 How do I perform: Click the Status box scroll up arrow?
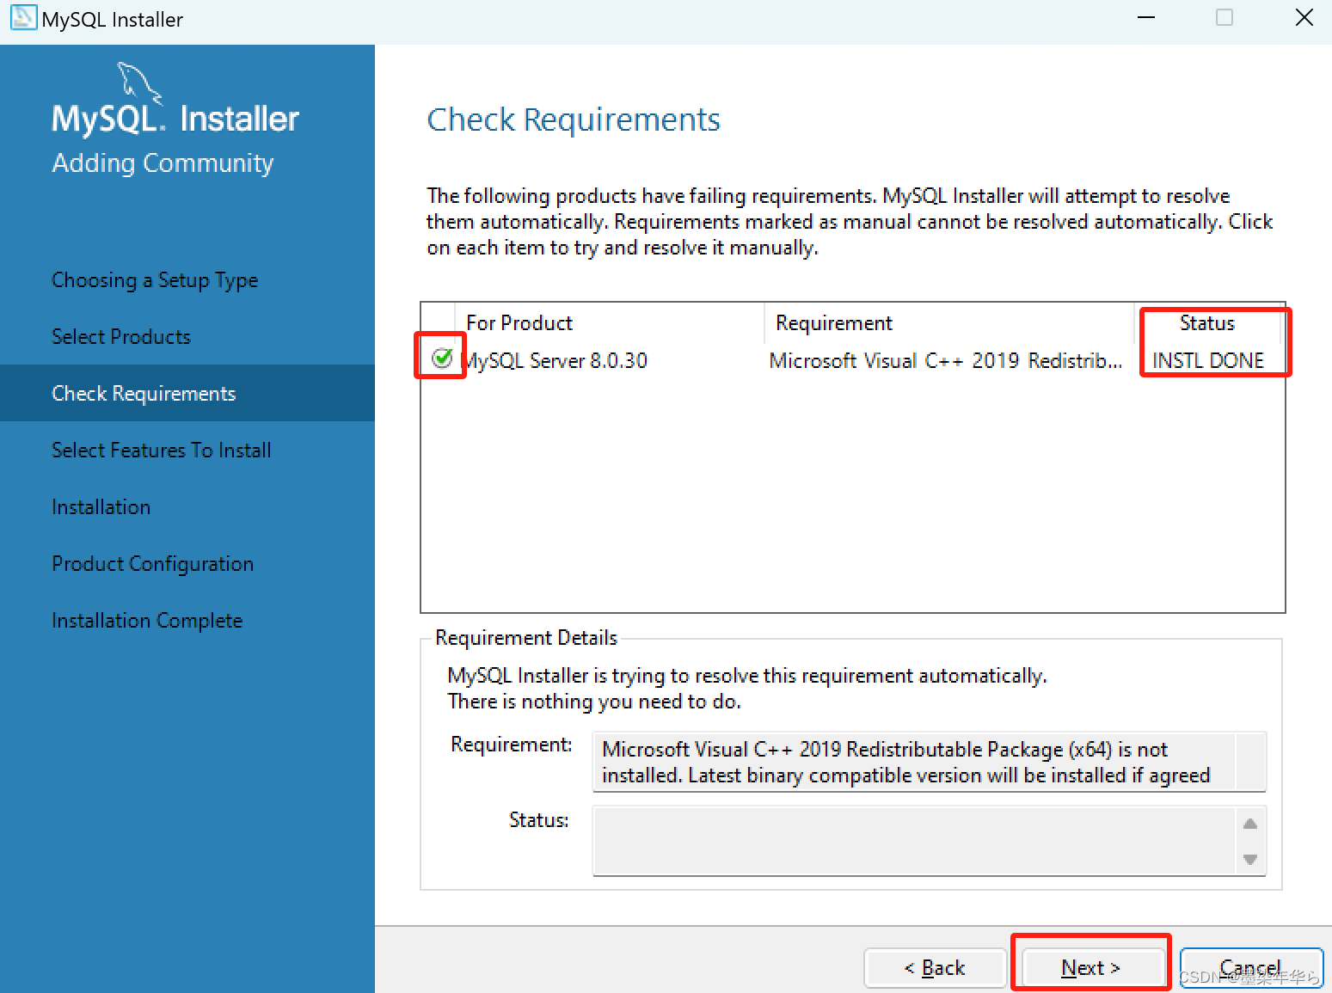click(x=1250, y=824)
